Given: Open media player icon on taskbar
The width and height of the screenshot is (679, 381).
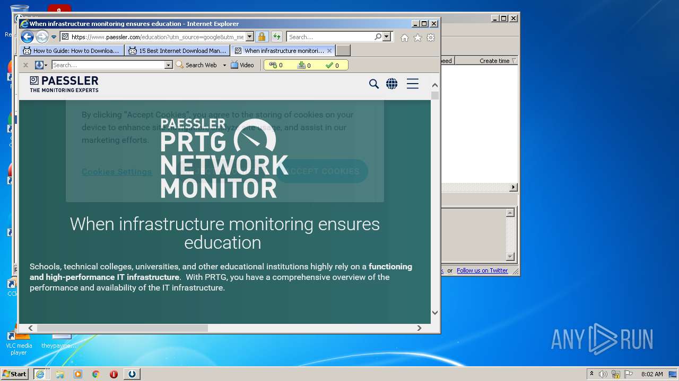Looking at the screenshot, I should [78, 374].
